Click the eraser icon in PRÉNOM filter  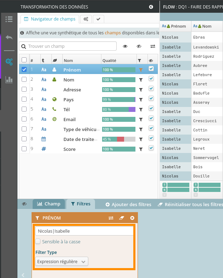122,218
